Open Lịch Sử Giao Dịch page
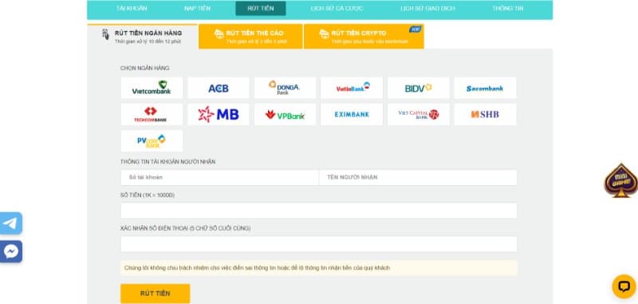The height and width of the screenshot is (304, 638). 427,8
